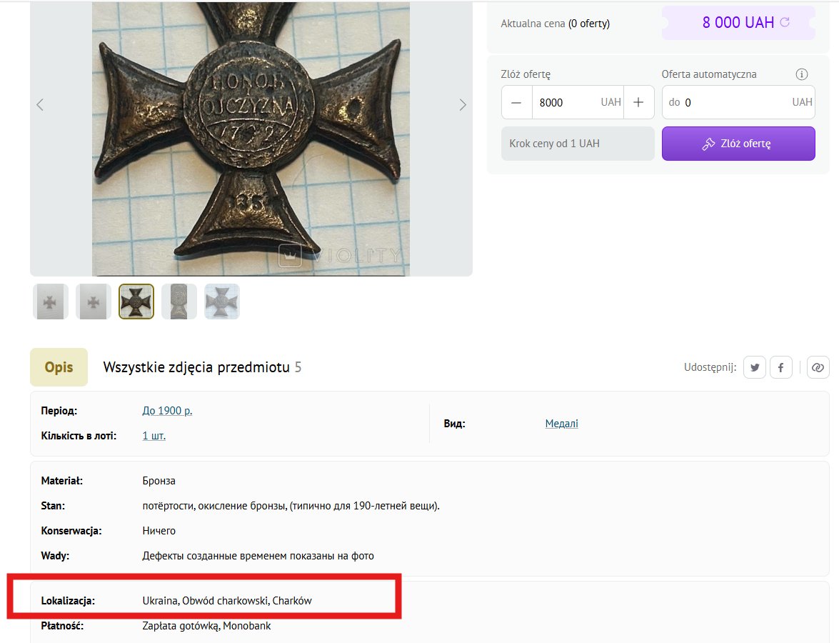The width and height of the screenshot is (839, 643).
Task: Share the lot on Facebook
Action: pyautogui.click(x=780, y=367)
